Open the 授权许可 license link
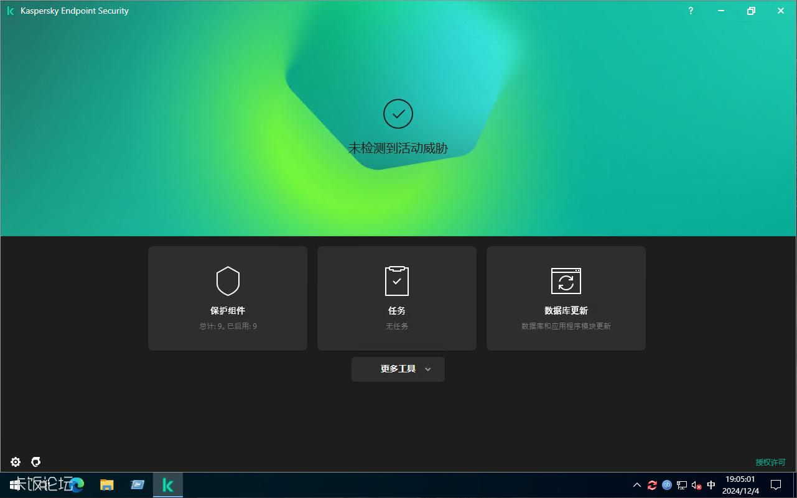This screenshot has height=498, width=797. [771, 462]
